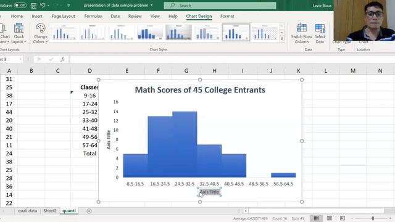Click the Save icon in title bar
This screenshot has height=222, width=395.
[33, 6]
